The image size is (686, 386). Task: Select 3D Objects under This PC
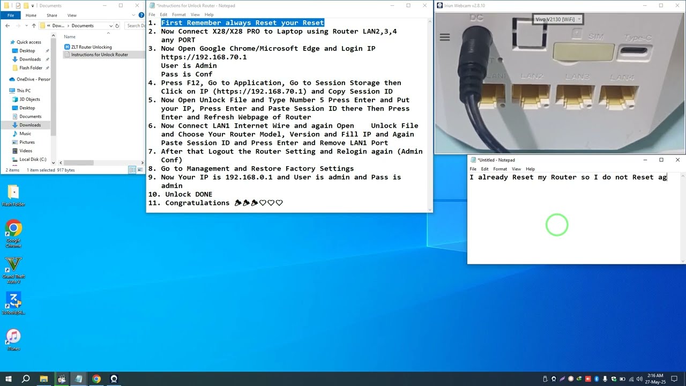click(x=29, y=99)
